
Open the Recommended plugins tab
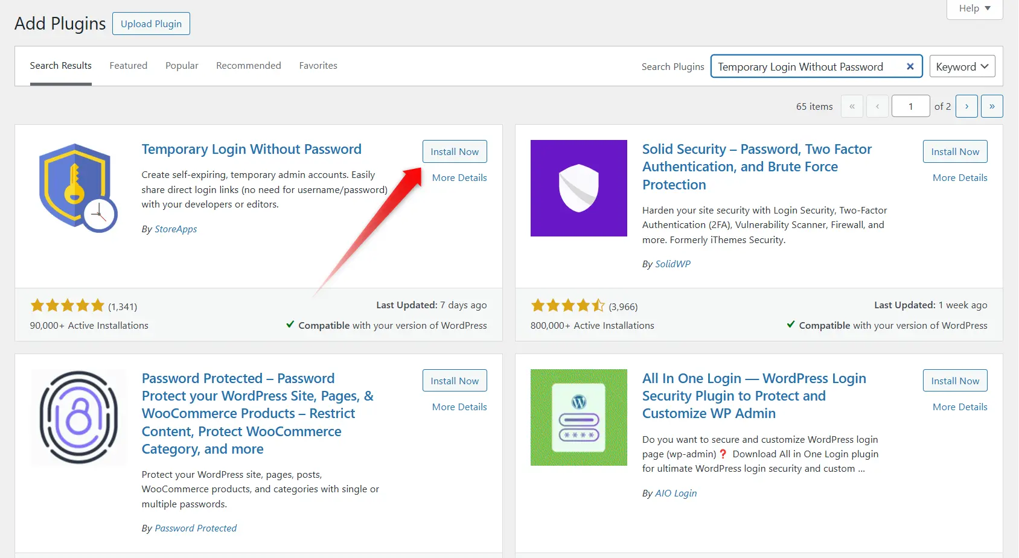coord(248,66)
